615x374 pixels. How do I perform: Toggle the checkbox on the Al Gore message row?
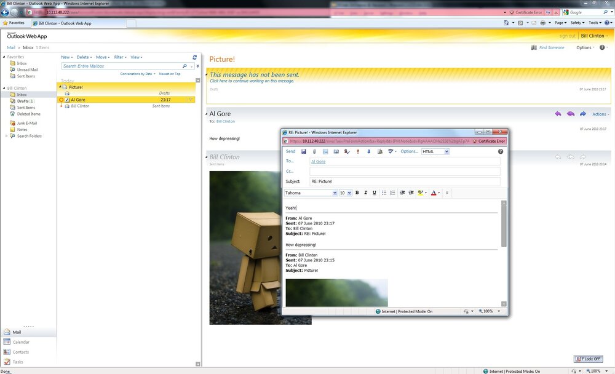coord(67,100)
